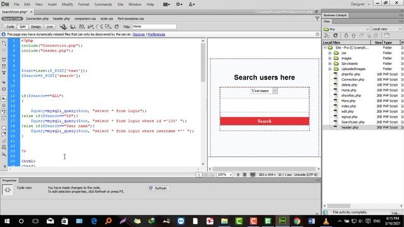Image resolution: width=404 pixels, height=227 pixels.
Task: Open the window size 383 x 434 dropdown
Action: pos(267,175)
